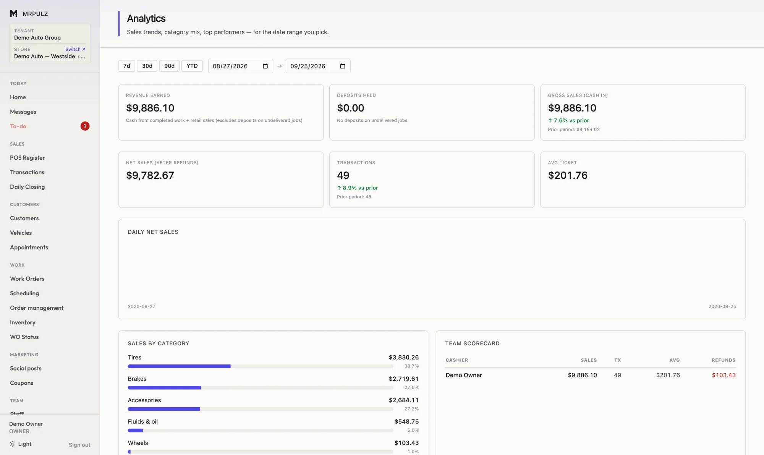764x455 pixels.
Task: Click the Brakes category progress bar
Action: tap(261, 388)
